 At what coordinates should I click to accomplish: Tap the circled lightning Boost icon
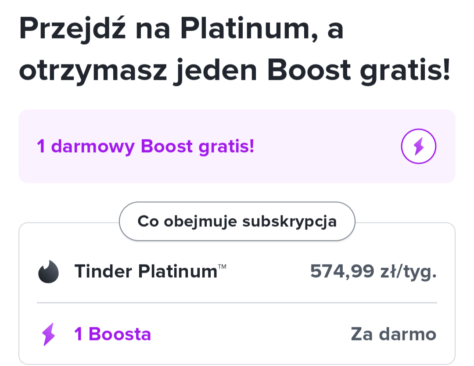[419, 146]
